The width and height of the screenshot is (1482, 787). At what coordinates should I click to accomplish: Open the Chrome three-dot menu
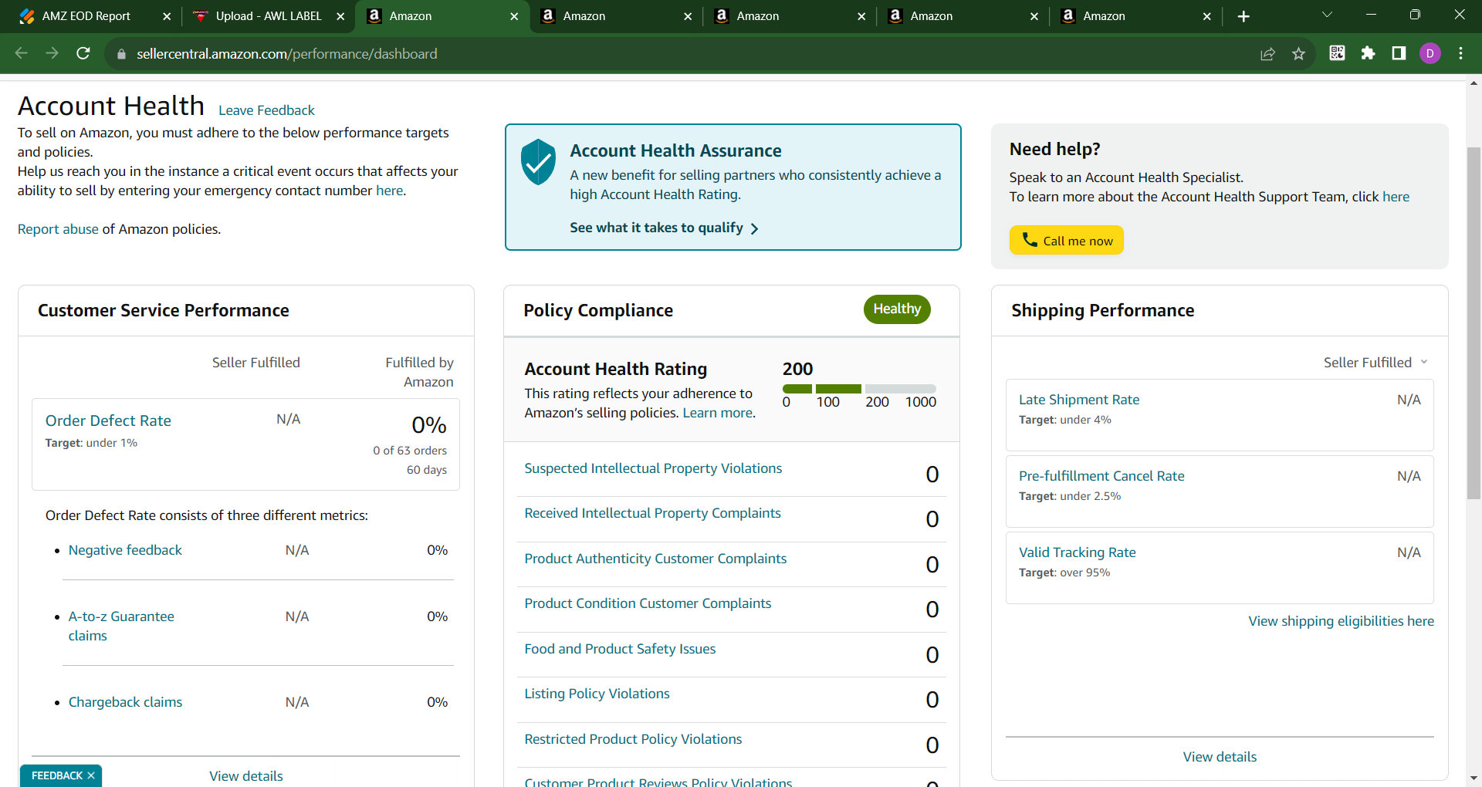tap(1460, 53)
